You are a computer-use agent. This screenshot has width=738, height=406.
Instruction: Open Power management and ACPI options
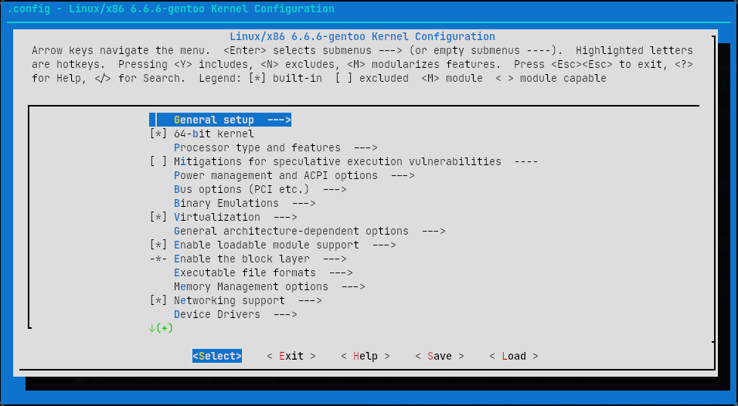[294, 175]
